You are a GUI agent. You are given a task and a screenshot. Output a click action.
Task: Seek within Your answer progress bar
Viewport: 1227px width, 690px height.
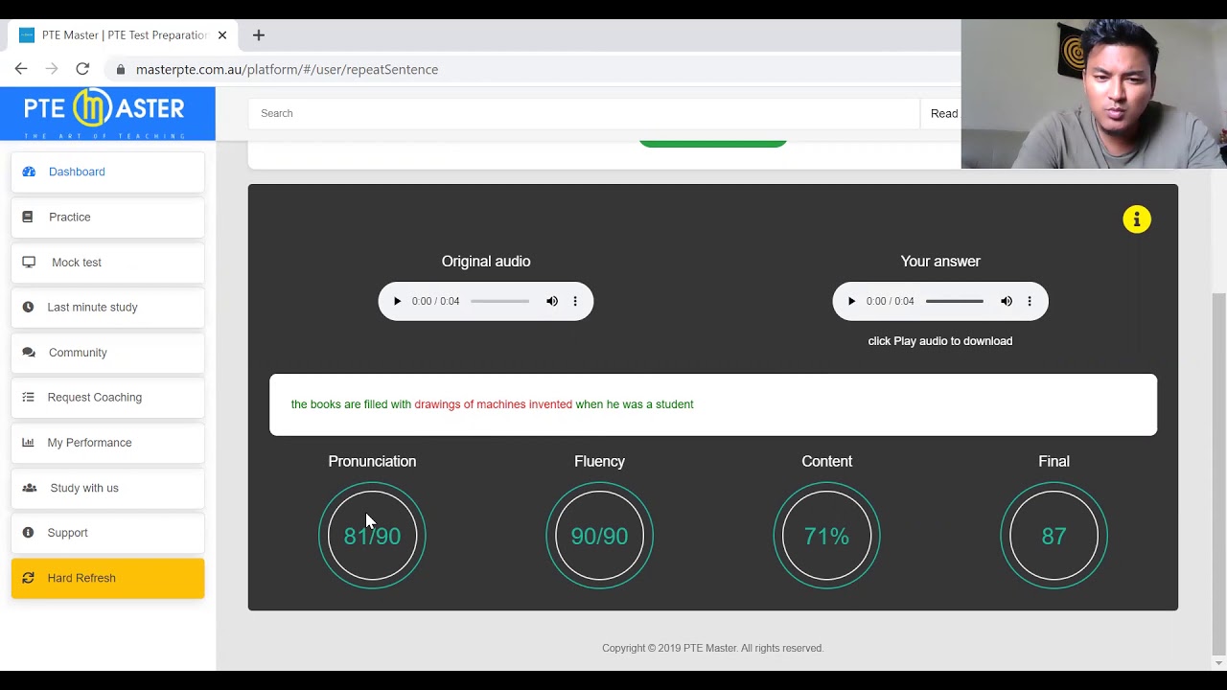(x=954, y=301)
